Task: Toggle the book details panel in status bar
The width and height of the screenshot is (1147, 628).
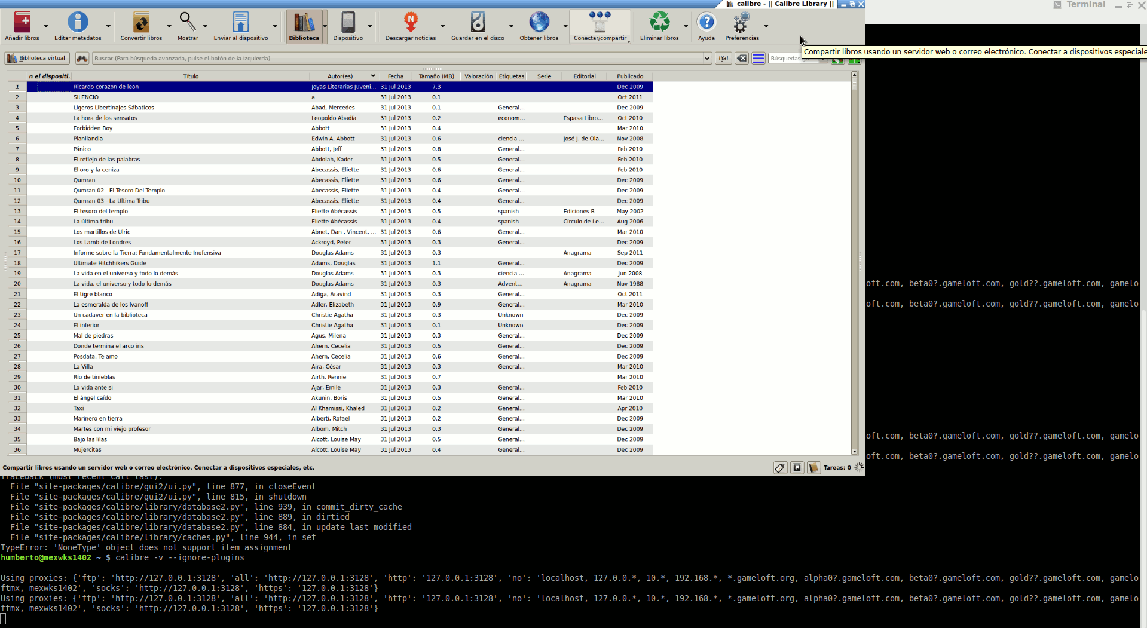Action: coord(813,468)
